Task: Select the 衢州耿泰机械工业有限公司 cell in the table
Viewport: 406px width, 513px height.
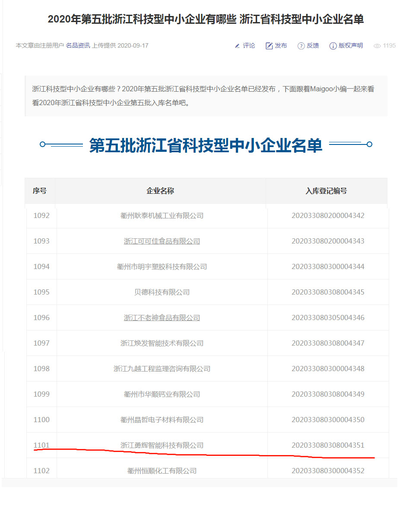Action: [162, 215]
